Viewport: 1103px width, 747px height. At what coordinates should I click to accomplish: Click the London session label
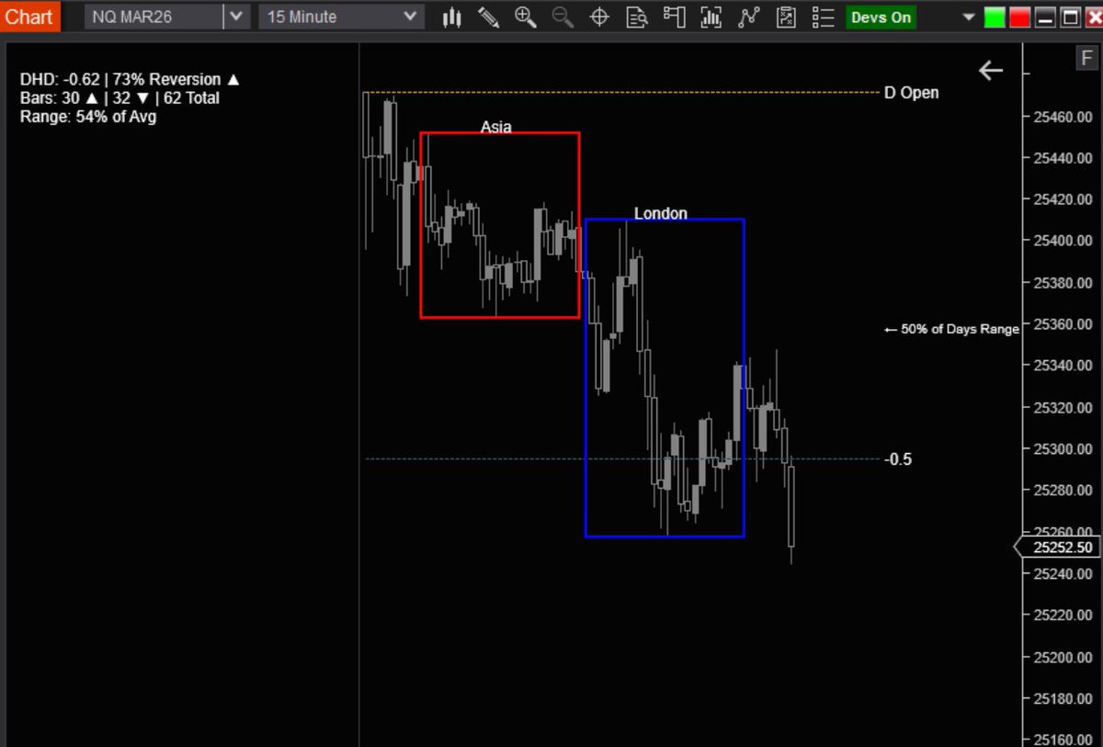(661, 213)
